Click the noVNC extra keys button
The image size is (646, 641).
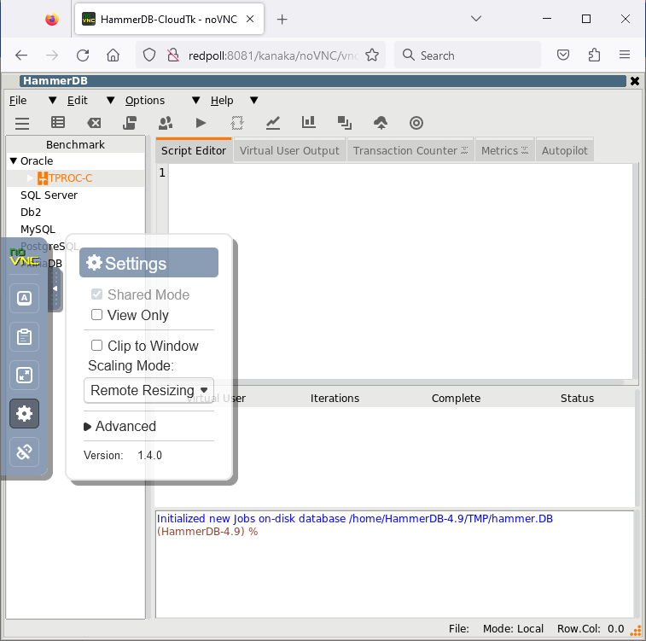click(24, 298)
